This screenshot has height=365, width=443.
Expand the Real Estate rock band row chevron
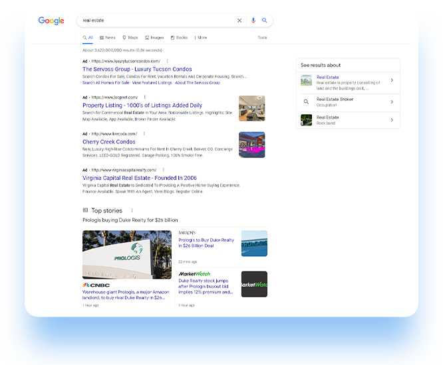click(392, 120)
